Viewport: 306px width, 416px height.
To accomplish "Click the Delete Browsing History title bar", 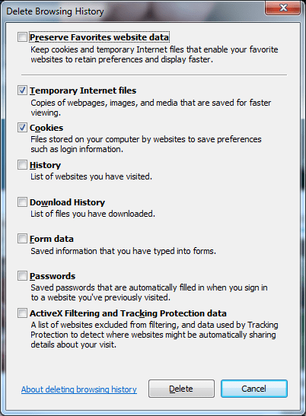I will coord(132,11).
